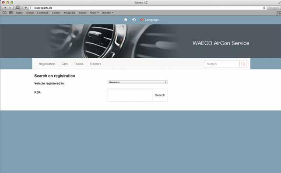Open new tab plus at right edge
This screenshot has height=173, width=281.
coord(279,13)
